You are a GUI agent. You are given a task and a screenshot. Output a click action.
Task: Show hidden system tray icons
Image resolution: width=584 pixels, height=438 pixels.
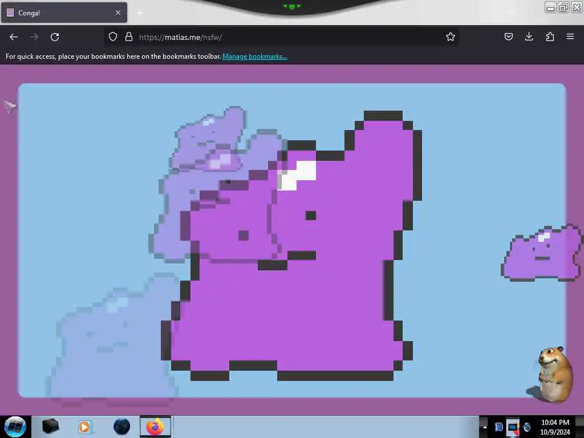tap(485, 427)
